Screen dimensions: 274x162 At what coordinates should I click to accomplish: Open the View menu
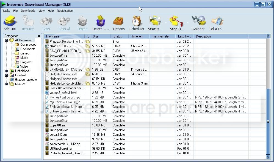point(41,11)
